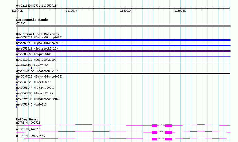Click the ACTR3|NM_005721 transcript label
This screenshot has width=238, height=142.
28,123
